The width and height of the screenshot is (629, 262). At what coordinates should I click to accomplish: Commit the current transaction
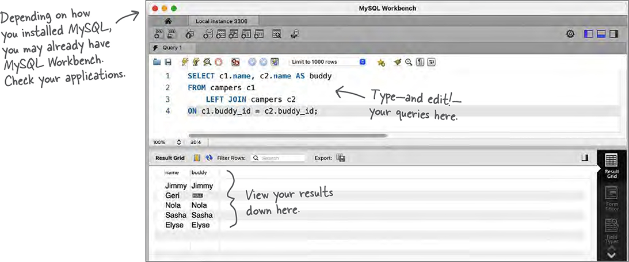coord(252,62)
